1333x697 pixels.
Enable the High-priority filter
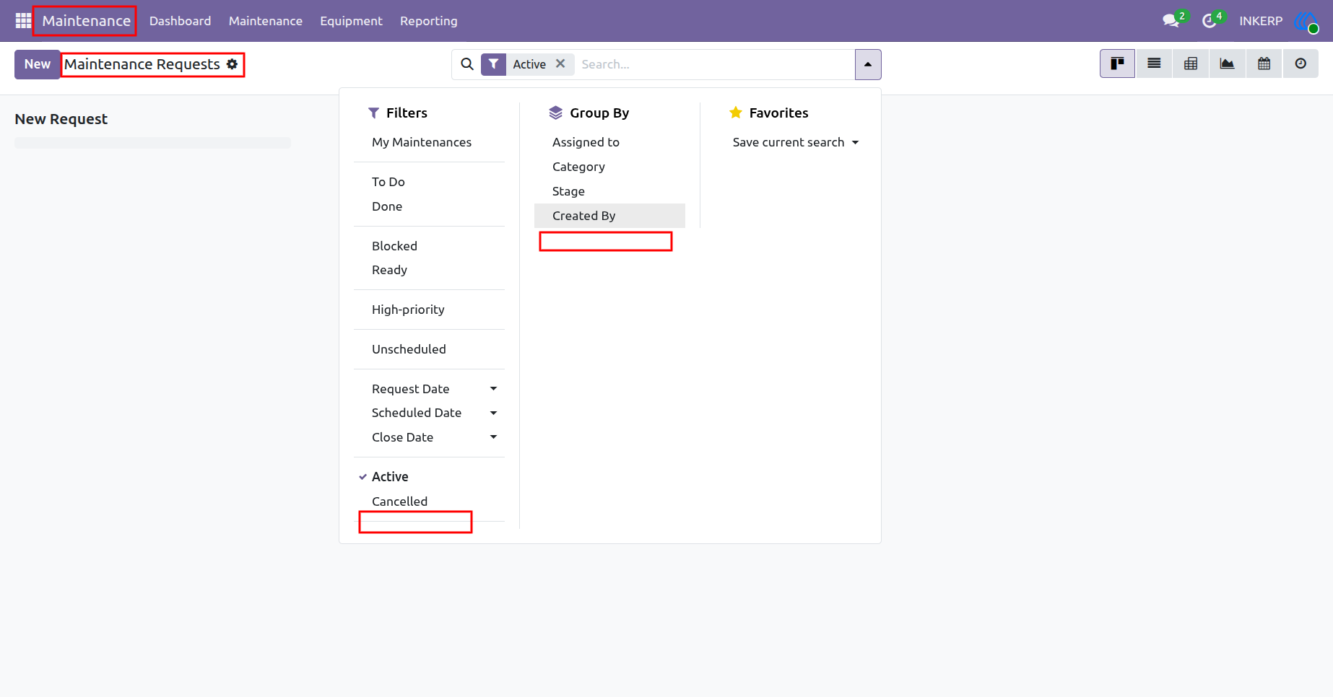(x=429, y=310)
